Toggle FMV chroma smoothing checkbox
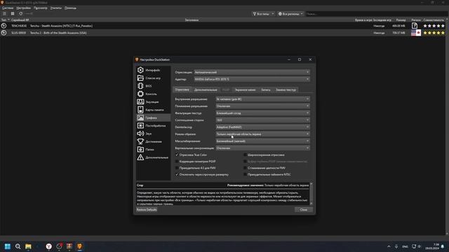Image resolution: width=449 pixels, height=252 pixels. click(245, 168)
